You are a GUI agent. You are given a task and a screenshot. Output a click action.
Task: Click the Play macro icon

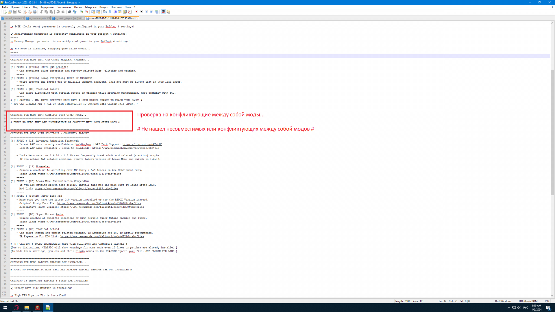click(x=147, y=12)
